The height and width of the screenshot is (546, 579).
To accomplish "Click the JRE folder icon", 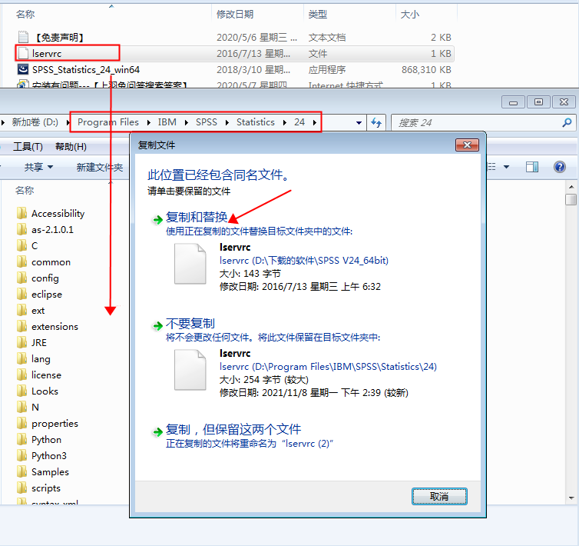I will (x=22, y=342).
